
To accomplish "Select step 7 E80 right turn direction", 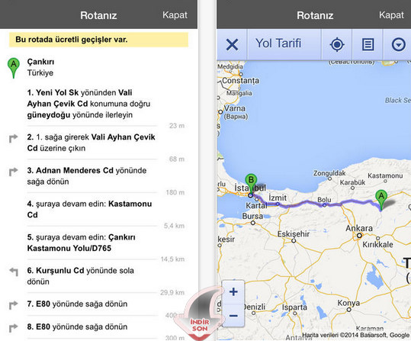I will coord(77,304).
